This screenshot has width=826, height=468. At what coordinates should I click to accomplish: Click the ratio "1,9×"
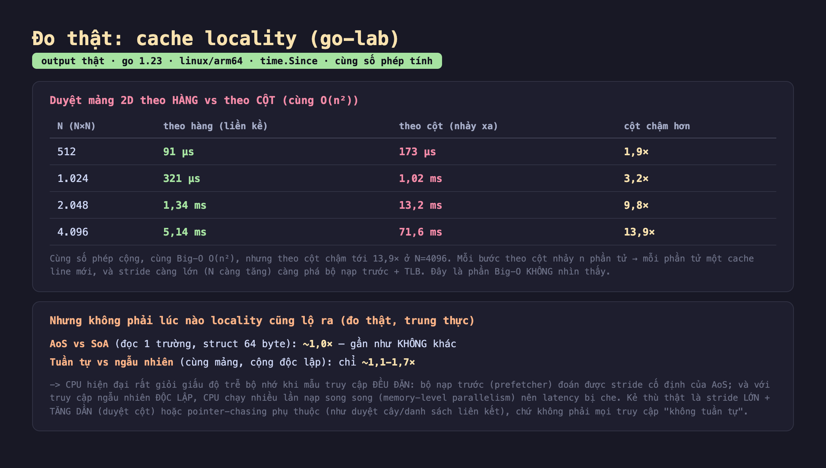(636, 152)
